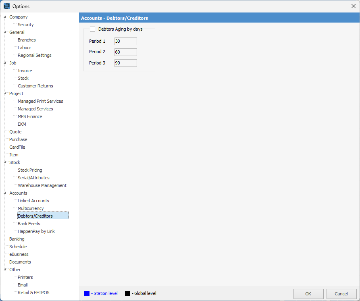Open the Branches options page
The width and height of the screenshot is (360, 301).
[27, 40]
